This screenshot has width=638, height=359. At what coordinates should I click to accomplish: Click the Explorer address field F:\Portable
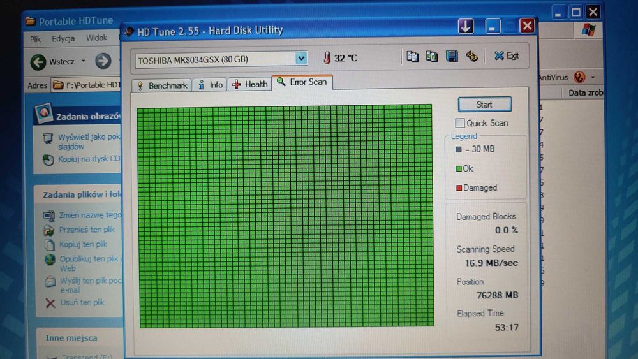point(86,85)
